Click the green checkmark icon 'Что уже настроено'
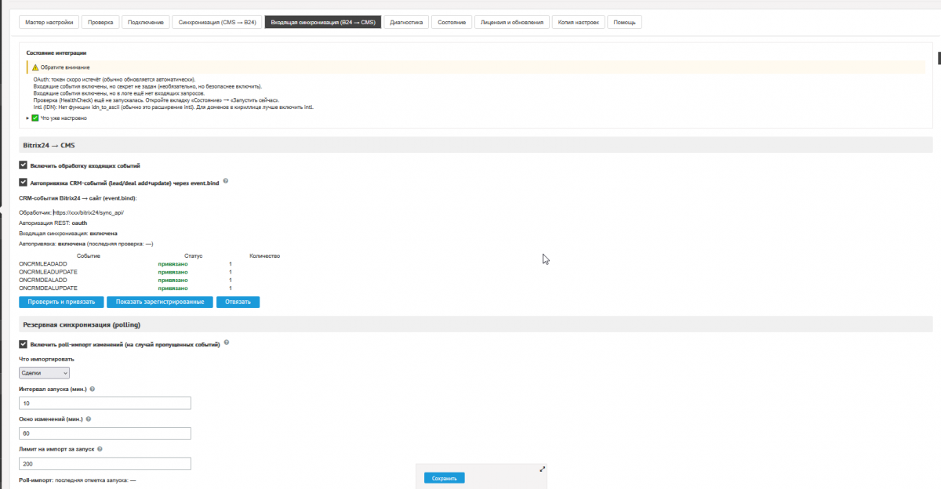Screen dimensions: 941x489 (x=35, y=118)
